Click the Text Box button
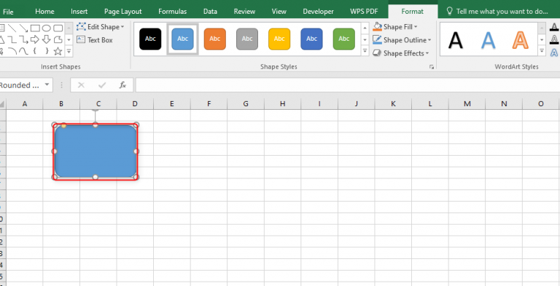 tap(95, 40)
